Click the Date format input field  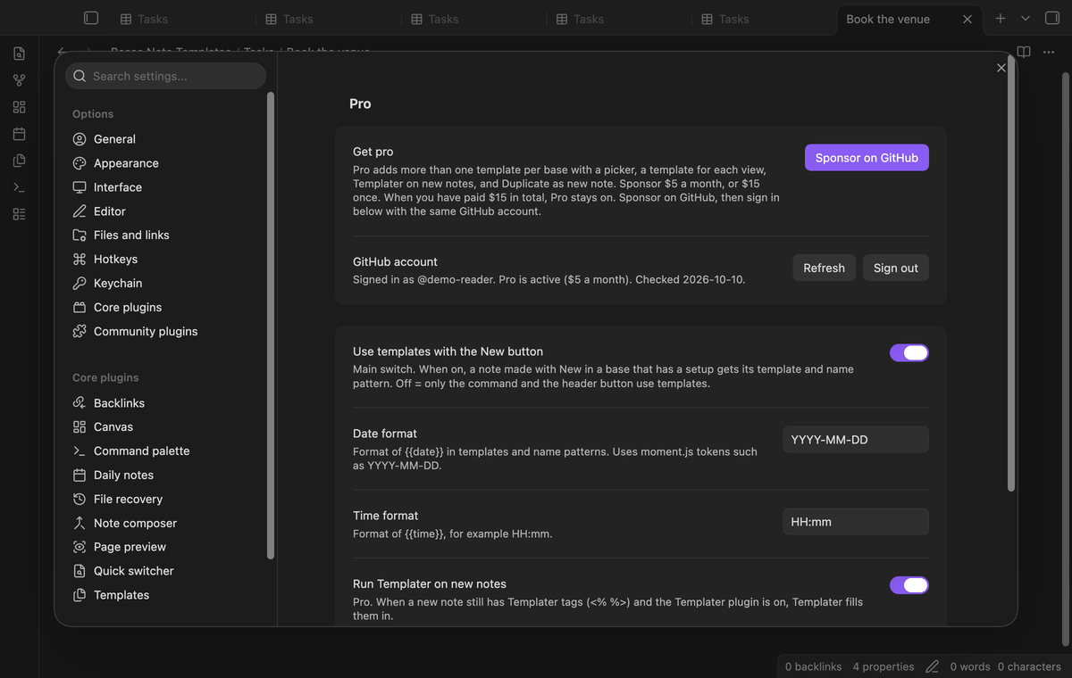856,440
